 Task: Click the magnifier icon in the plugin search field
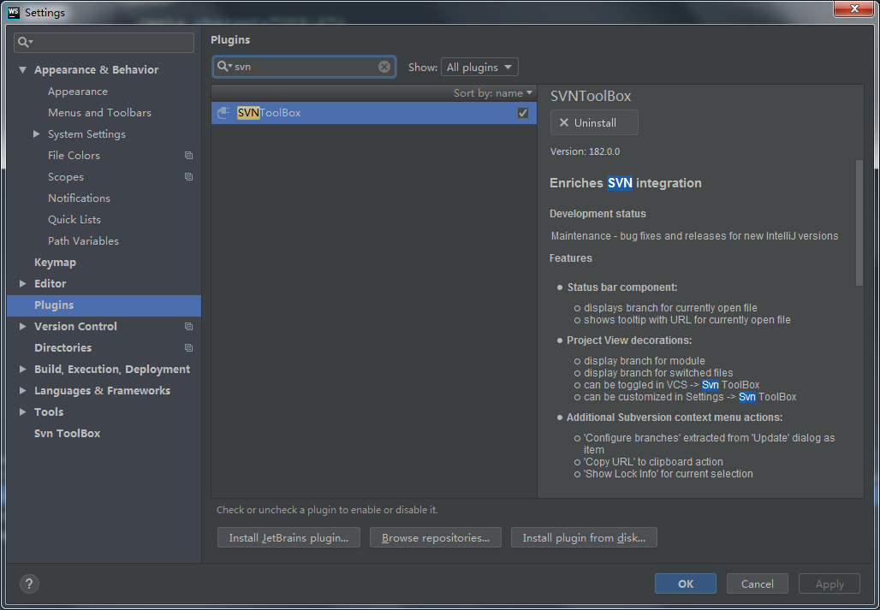[225, 67]
